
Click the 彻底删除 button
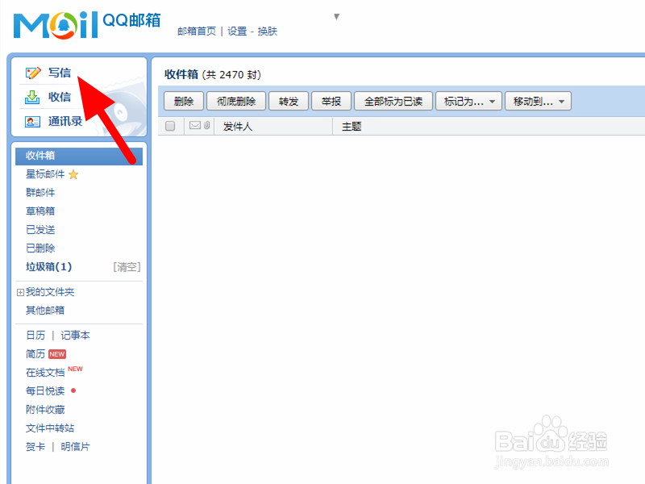tap(236, 102)
